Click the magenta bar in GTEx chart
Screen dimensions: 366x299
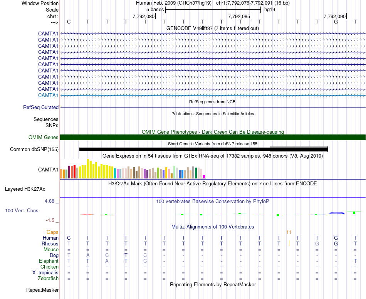pos(204,177)
